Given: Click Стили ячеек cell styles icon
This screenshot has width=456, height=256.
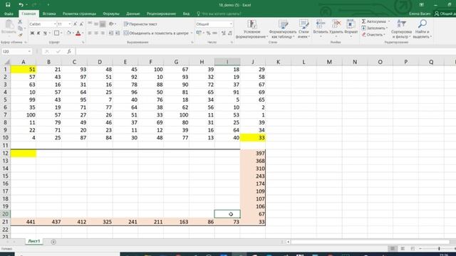Looking at the screenshot, I should point(304,24).
